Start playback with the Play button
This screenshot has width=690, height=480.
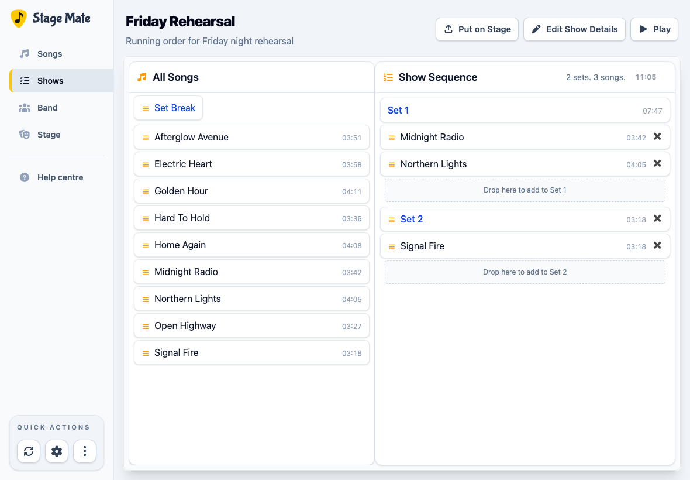click(x=654, y=29)
